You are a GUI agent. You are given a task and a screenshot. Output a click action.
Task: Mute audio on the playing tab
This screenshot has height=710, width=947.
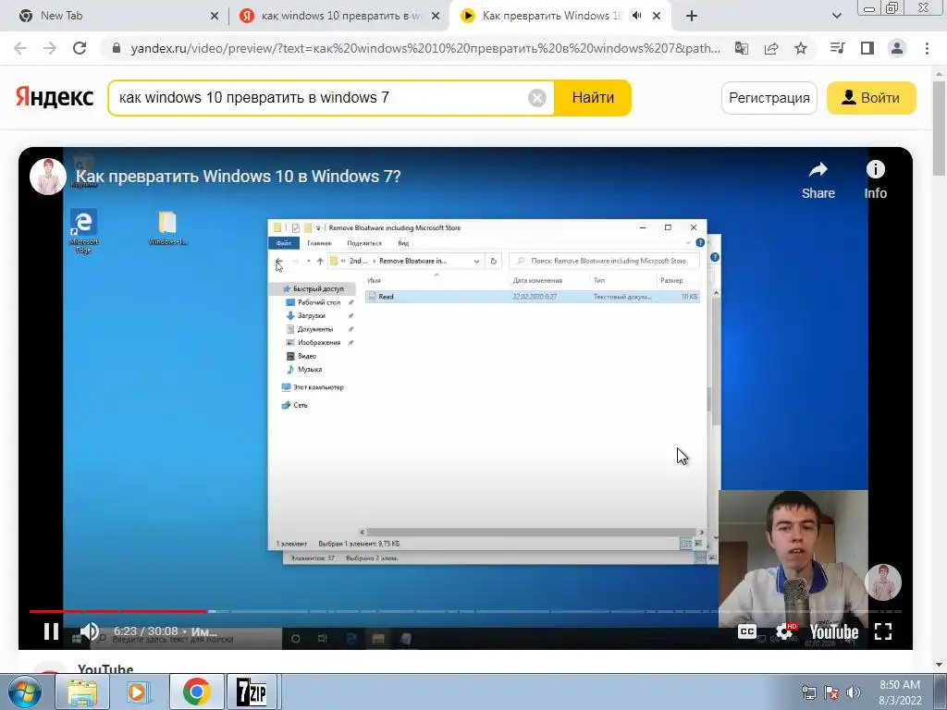[636, 16]
